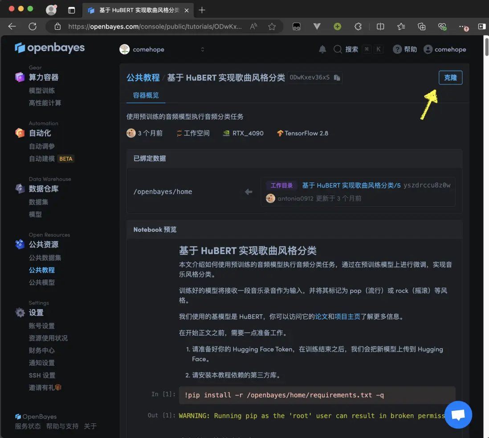
Task: Select the 数据仓库 data warehouse icon
Action: [19, 188]
